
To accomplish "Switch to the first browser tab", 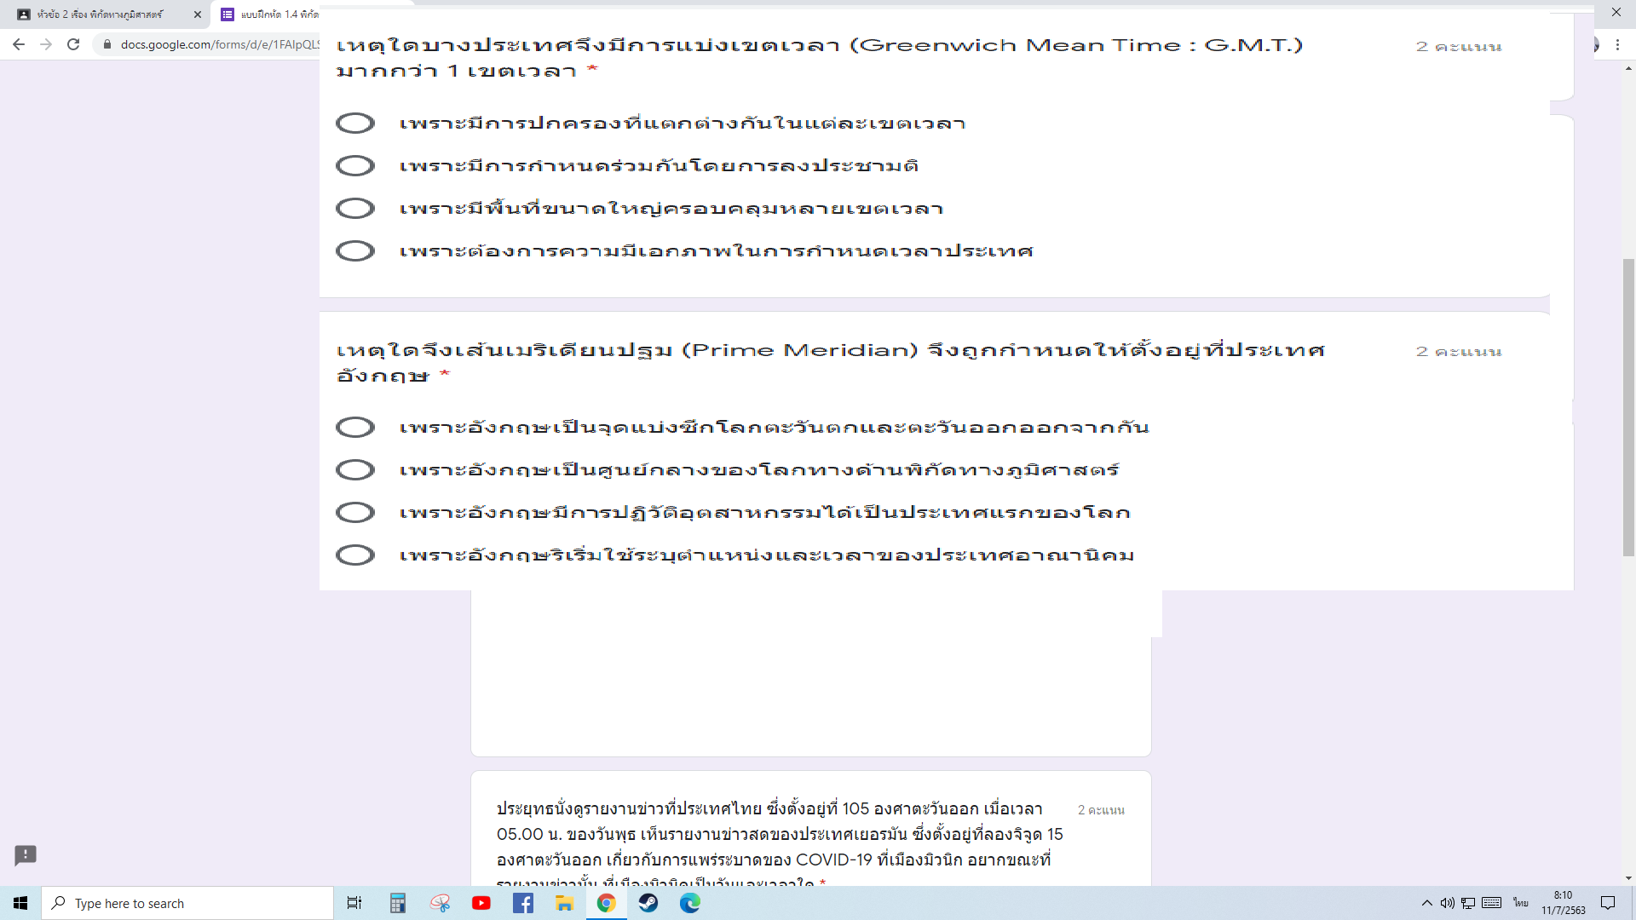I will pos(102,14).
